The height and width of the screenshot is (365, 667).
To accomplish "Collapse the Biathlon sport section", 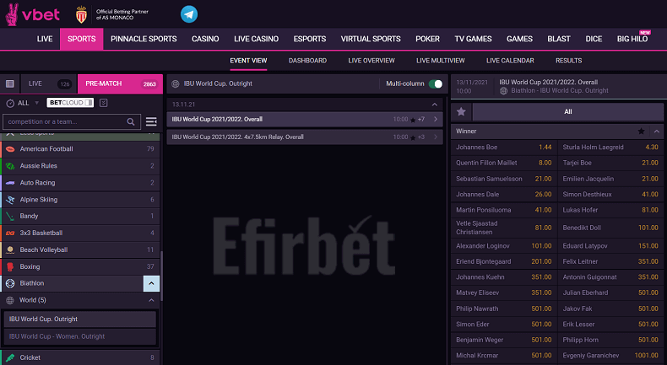I will (151, 283).
